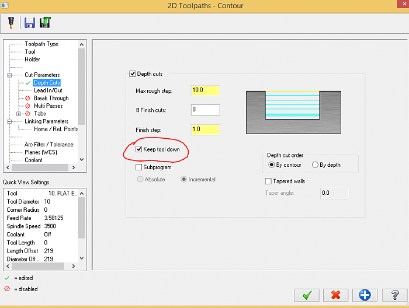
Task: Select Depth Cuts in the tree
Action: coord(47,82)
